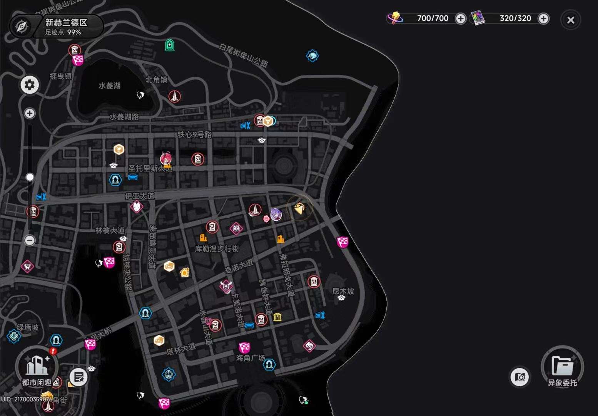The width and height of the screenshot is (598, 416).
Task: Click the 圣托里斯大道 street label
Action: pos(150,168)
